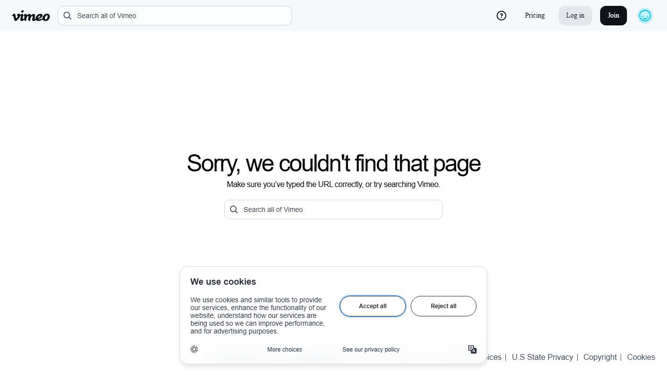Screen dimensions: 667x375
Task: Open the help question mark icon
Action: click(x=501, y=16)
